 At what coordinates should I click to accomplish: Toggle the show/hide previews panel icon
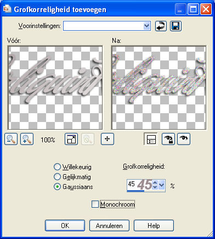(151, 139)
